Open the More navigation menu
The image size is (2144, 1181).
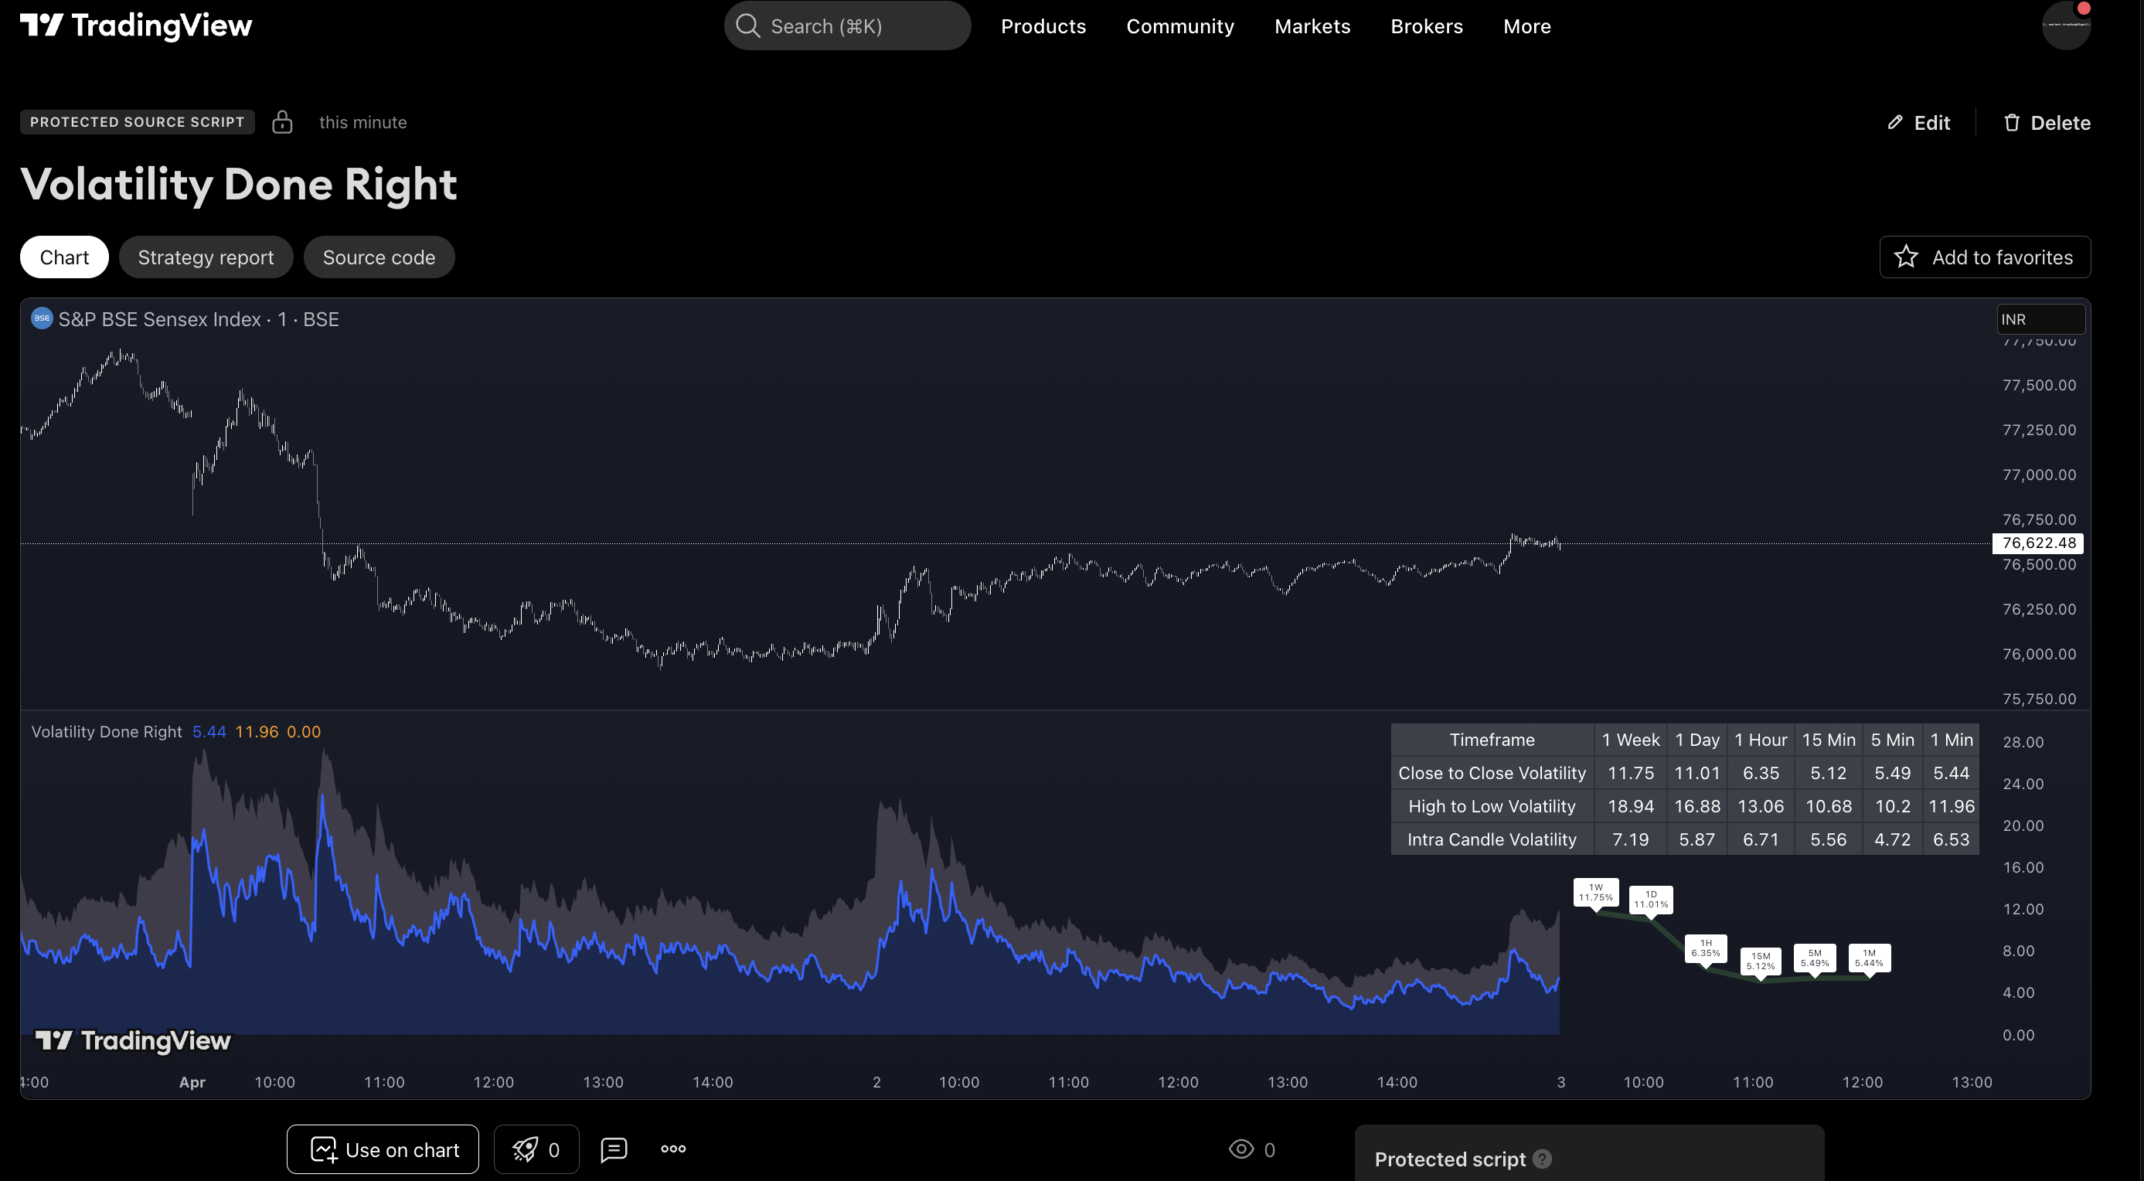pos(1526,26)
